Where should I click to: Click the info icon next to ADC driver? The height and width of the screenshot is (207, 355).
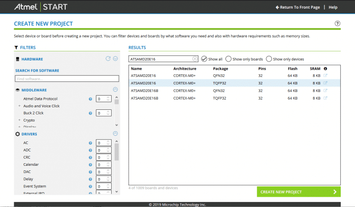(90, 150)
